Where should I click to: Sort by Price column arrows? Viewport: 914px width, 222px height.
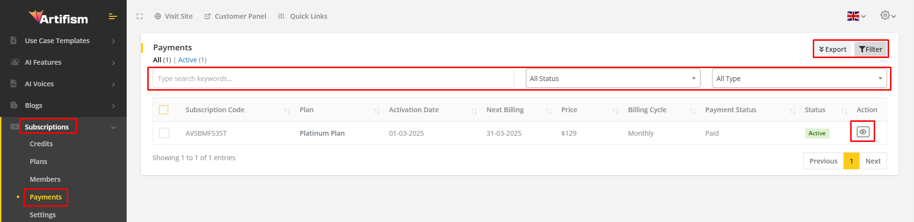coord(615,111)
